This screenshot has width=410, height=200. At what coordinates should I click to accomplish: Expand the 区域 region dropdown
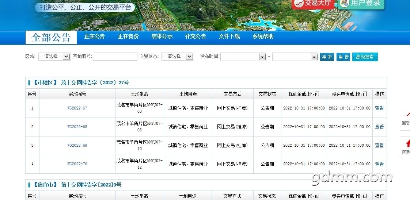click(54, 57)
